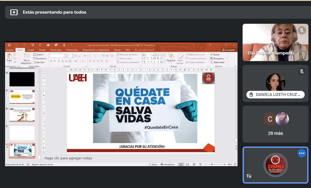Click the zoom slider in status bar

(x=211, y=165)
